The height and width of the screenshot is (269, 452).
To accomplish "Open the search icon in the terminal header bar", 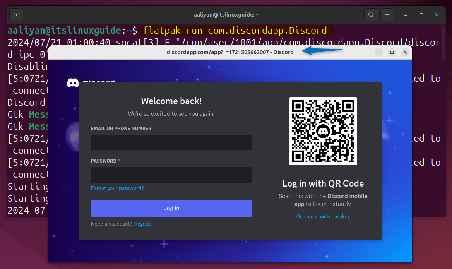I will (371, 14).
